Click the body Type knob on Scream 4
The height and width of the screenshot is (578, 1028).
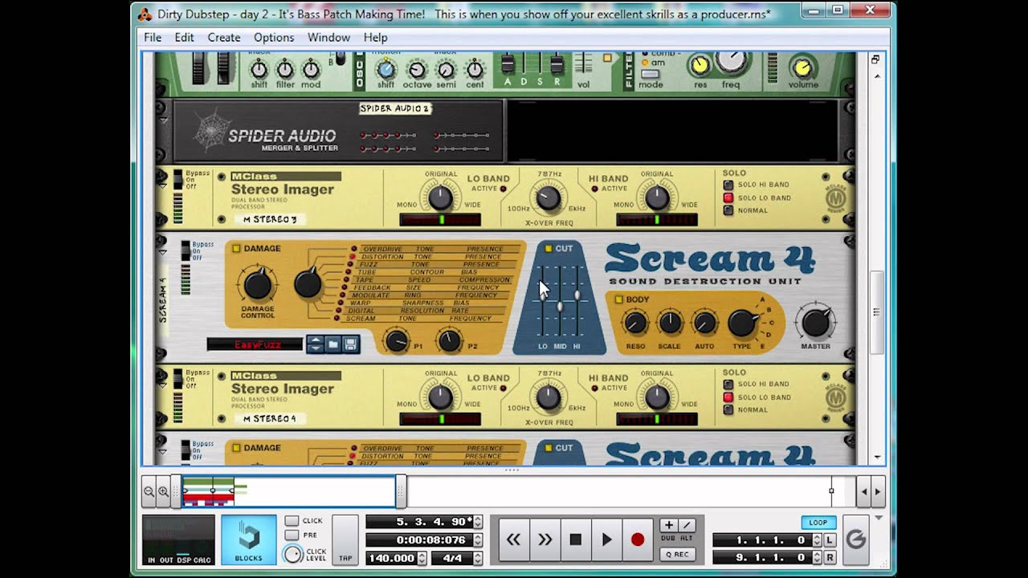click(x=742, y=324)
